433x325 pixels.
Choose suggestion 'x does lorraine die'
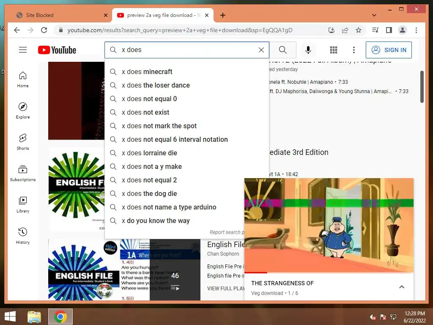186,153
